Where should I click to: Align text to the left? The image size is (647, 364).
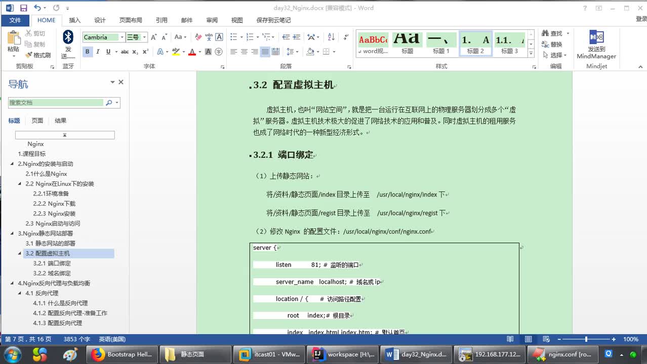click(x=233, y=52)
